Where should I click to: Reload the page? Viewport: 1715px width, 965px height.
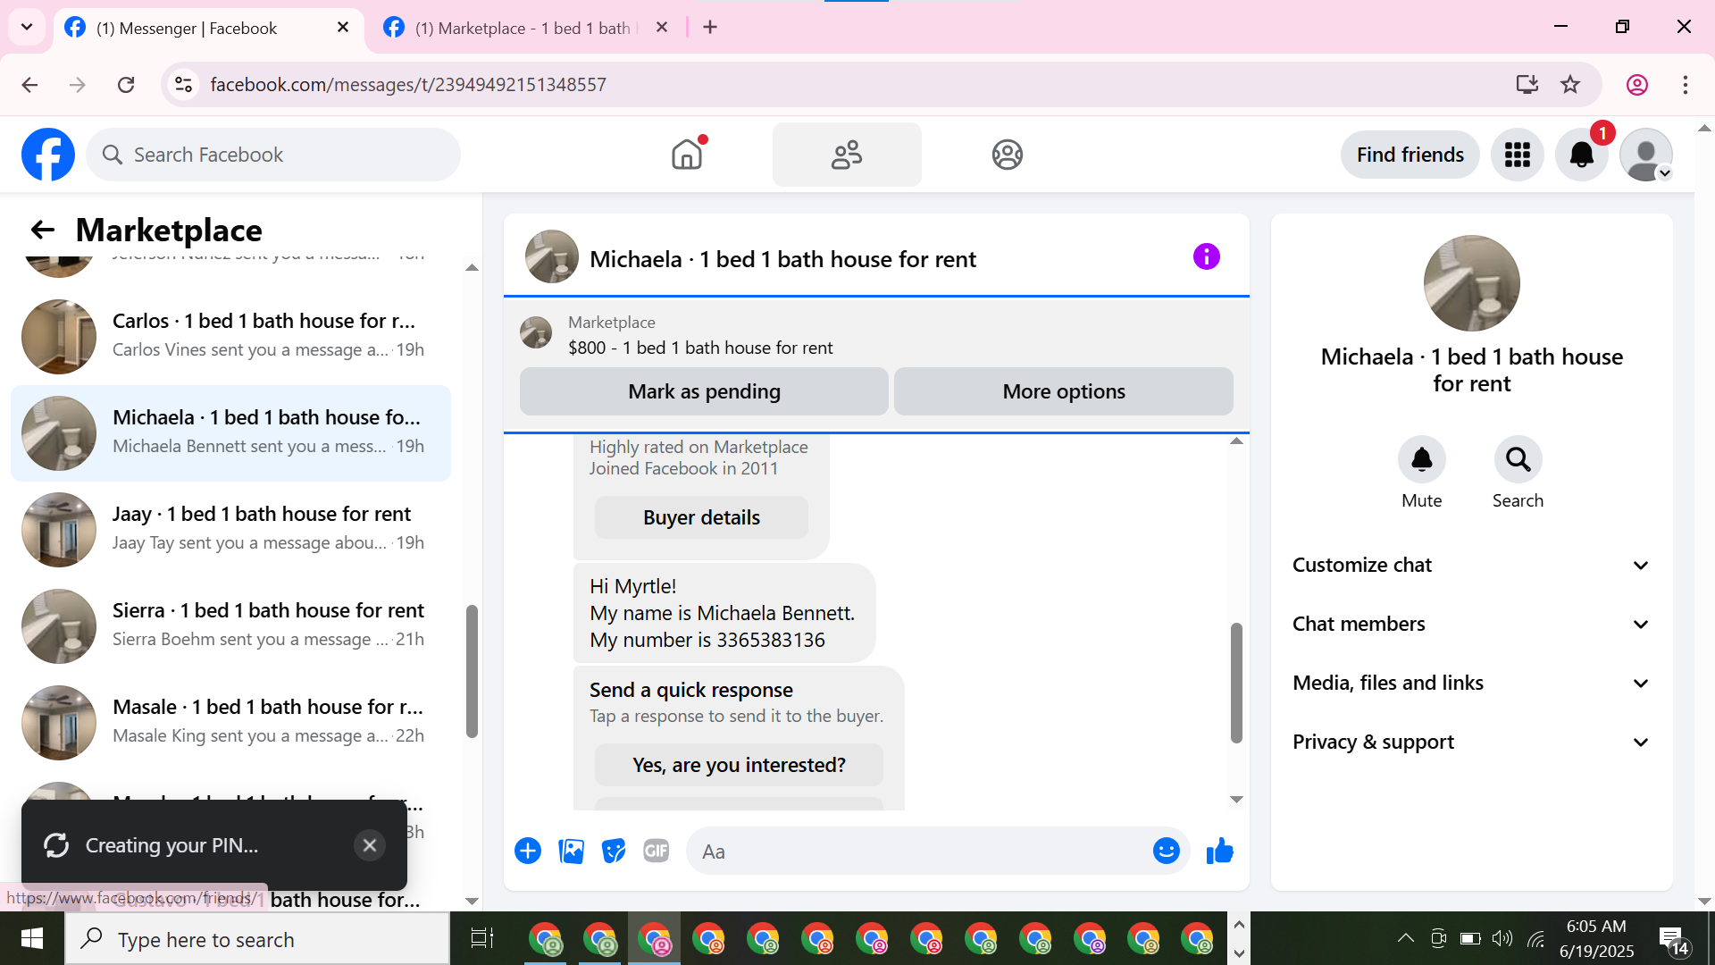pos(126,85)
